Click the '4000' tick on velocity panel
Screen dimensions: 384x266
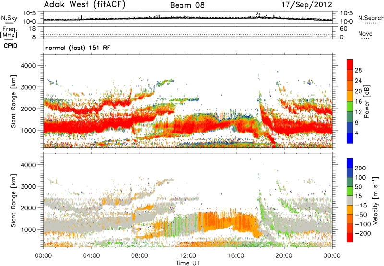28,165
